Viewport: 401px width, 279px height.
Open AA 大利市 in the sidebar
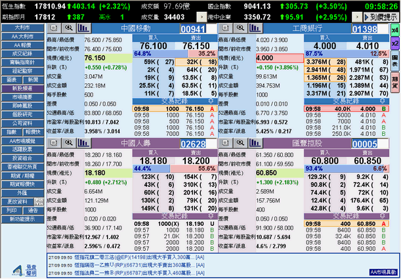click(x=23, y=36)
